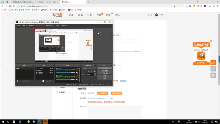Toggle the eye icon of the second source row

pyautogui.click(x=51, y=71)
